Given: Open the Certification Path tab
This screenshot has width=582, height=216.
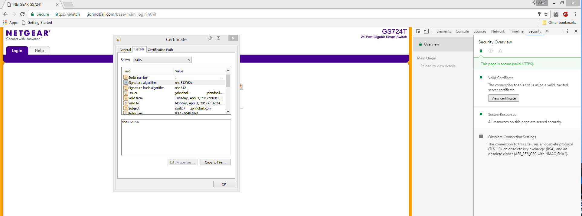Looking at the screenshot, I should coord(160,50).
